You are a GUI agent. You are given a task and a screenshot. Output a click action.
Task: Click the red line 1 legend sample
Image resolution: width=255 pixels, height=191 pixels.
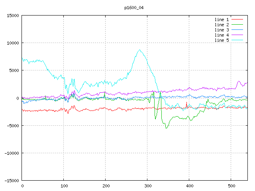click(237, 19)
